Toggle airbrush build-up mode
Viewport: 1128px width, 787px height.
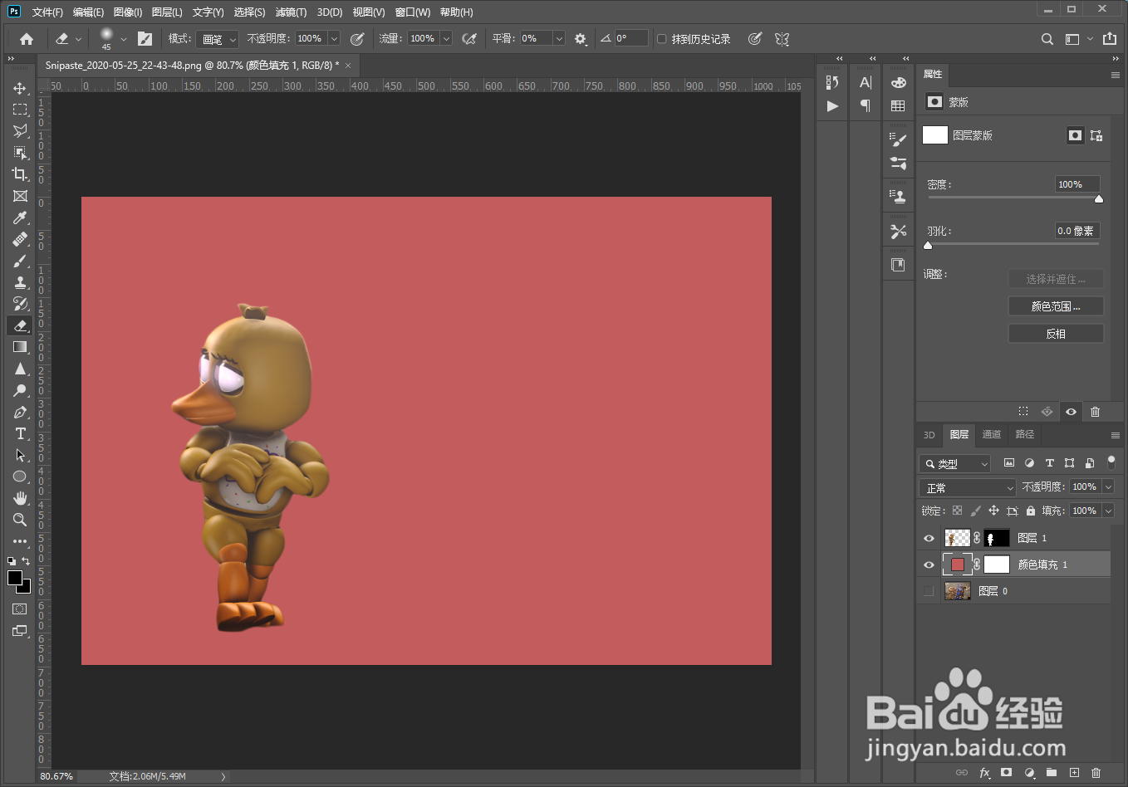(469, 39)
